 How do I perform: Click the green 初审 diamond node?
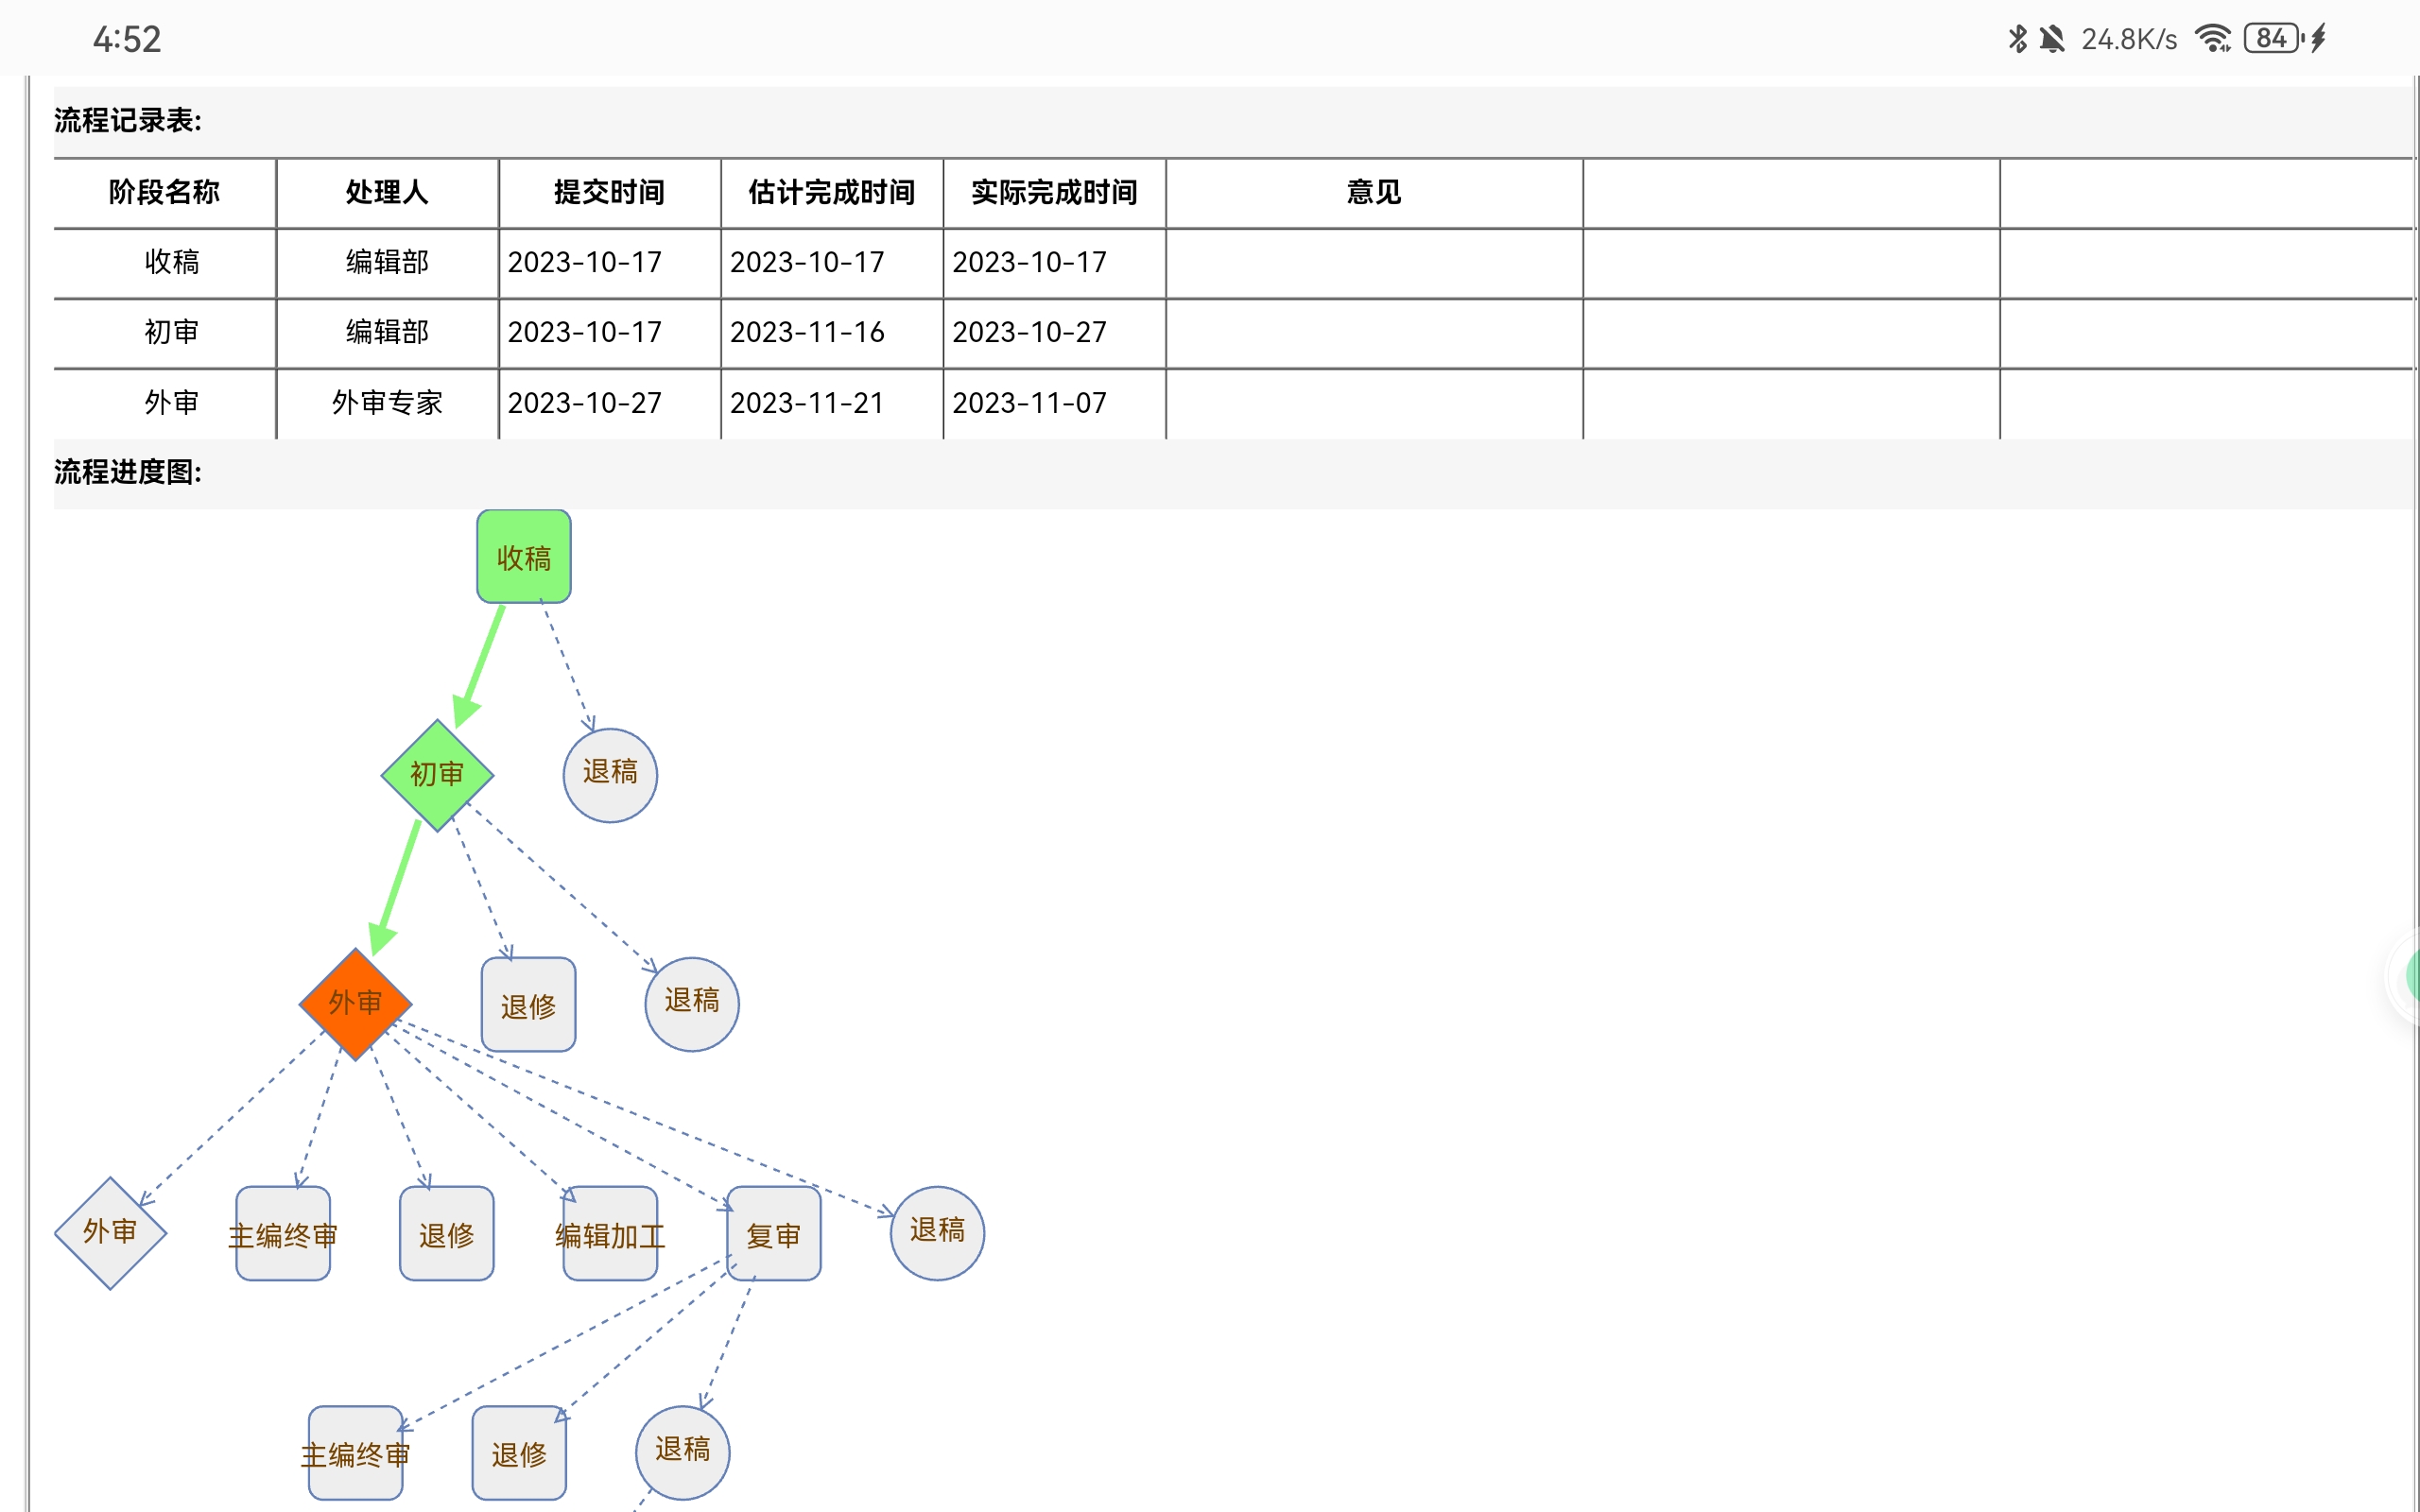(437, 774)
